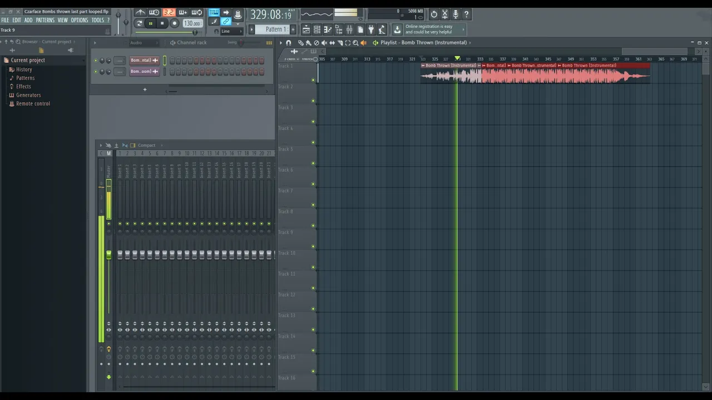Screen dimensions: 712x400
Task: Select the playlist zoom tool
Action: pos(355,43)
